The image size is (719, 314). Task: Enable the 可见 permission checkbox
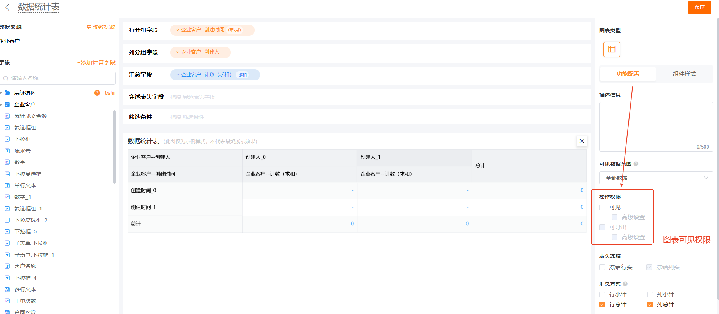(x=602, y=207)
